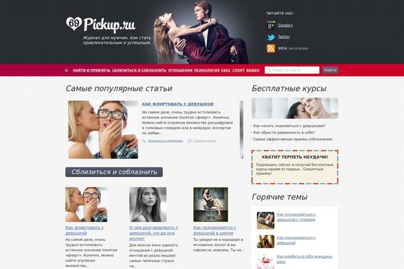Click the orange RSS feed icon

pos(271,48)
